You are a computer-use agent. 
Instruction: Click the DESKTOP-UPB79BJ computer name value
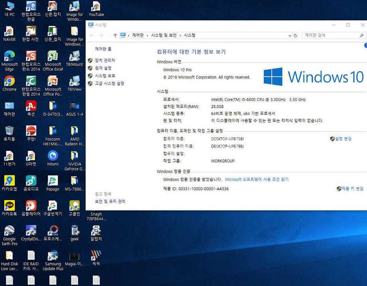click(227, 139)
